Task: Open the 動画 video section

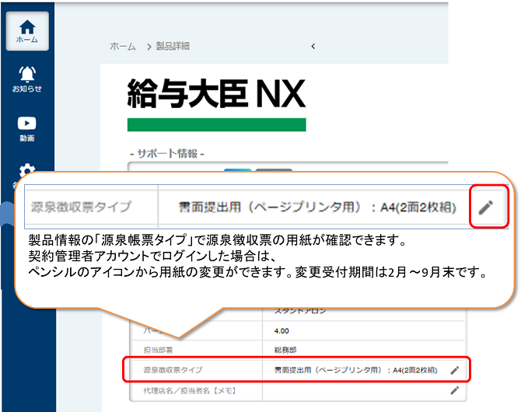Action: (x=26, y=128)
